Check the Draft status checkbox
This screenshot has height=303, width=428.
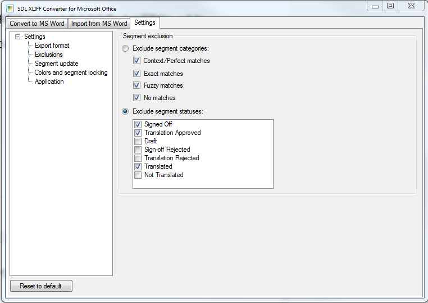tap(138, 141)
